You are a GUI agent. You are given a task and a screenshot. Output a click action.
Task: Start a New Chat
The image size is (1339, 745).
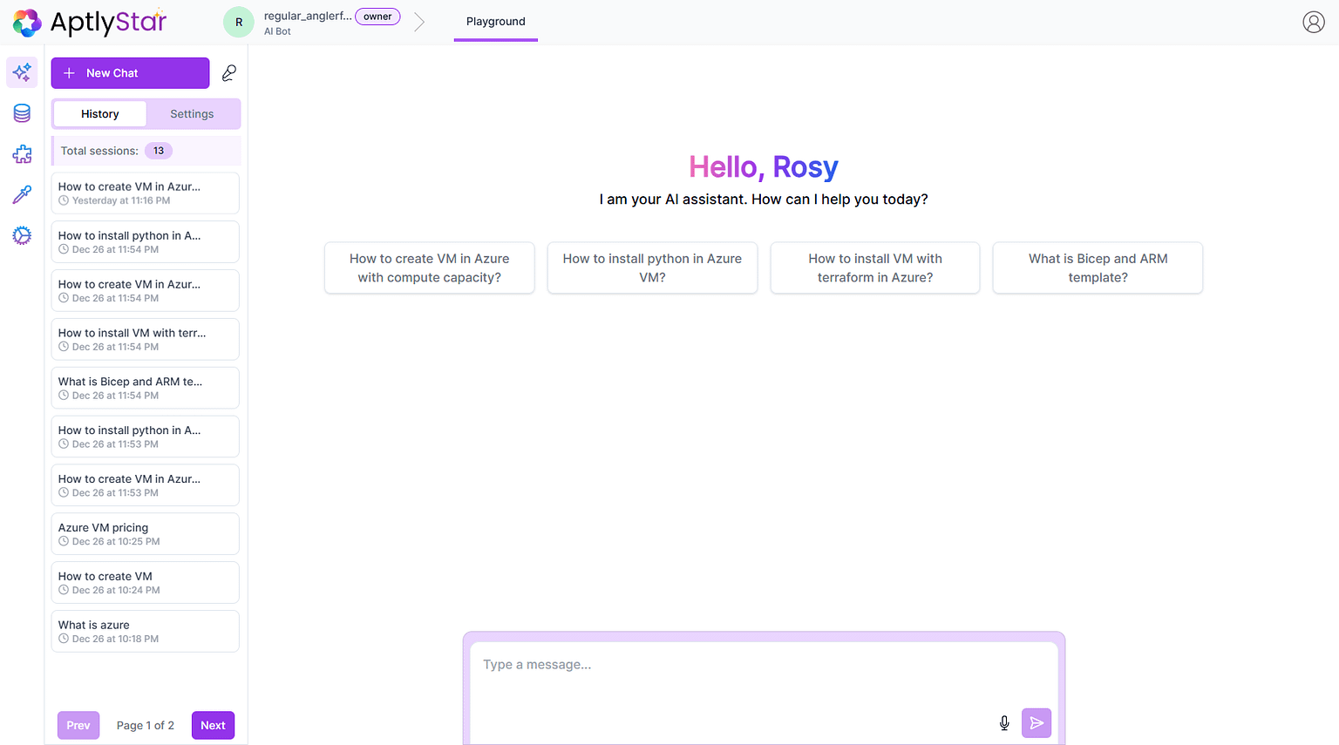[129, 72]
